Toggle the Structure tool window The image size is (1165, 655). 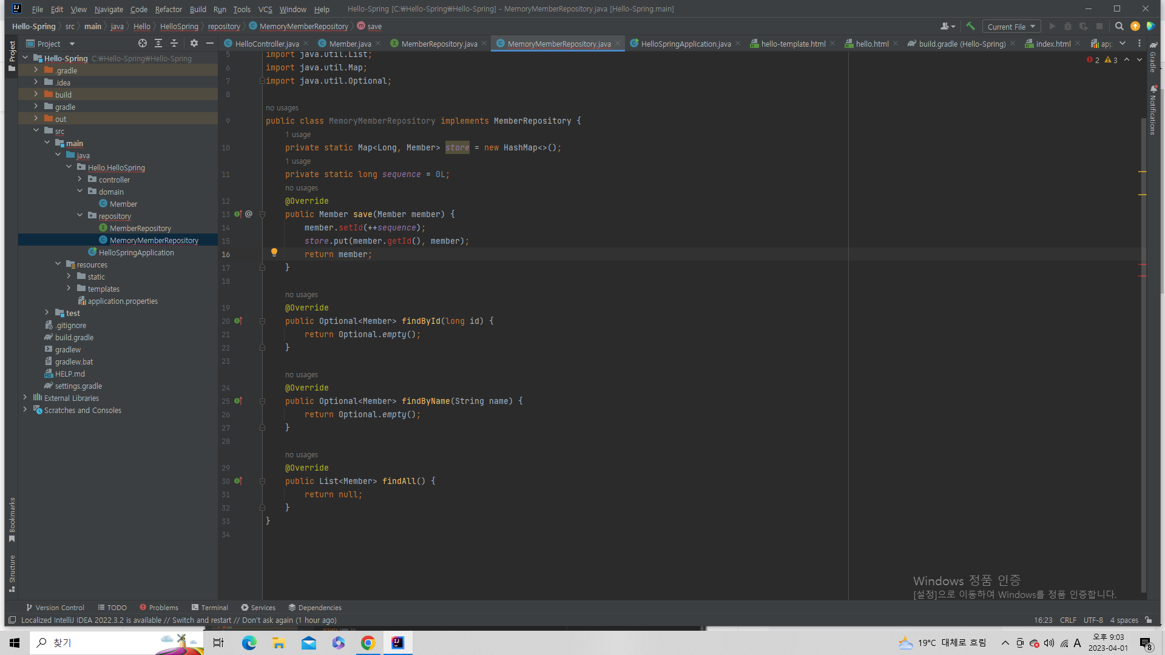12,573
